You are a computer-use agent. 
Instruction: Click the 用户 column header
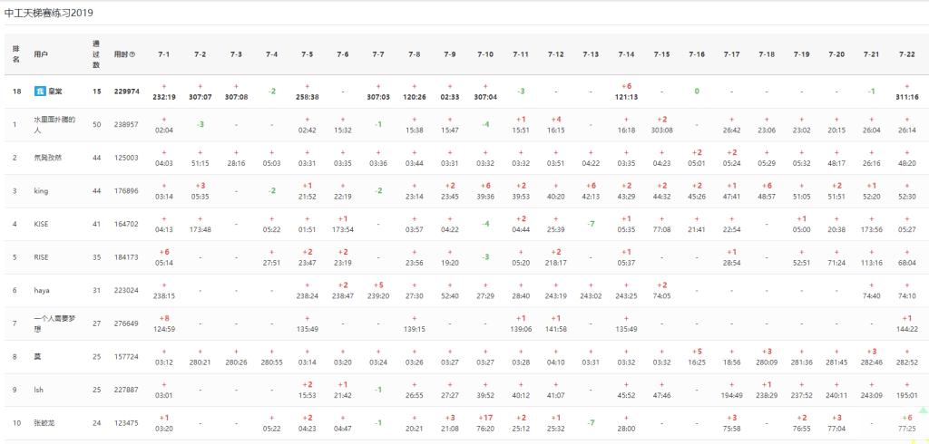[x=40, y=55]
